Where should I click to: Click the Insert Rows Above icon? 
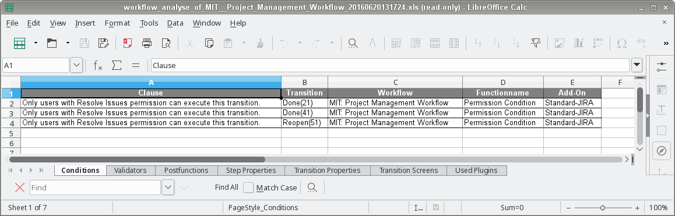tap(396, 43)
